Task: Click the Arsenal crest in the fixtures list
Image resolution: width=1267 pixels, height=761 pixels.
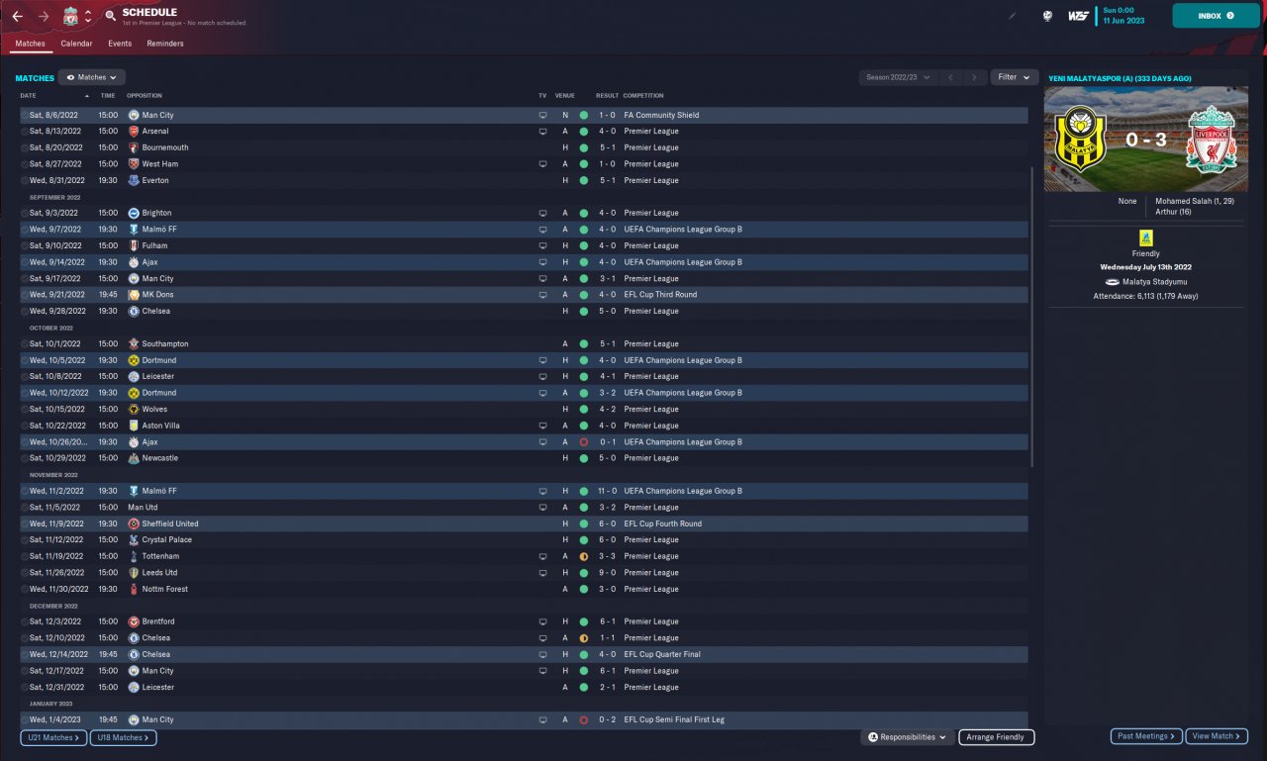Action: (x=134, y=131)
